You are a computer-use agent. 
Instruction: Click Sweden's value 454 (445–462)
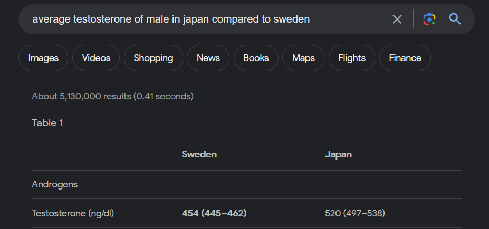pyautogui.click(x=214, y=213)
